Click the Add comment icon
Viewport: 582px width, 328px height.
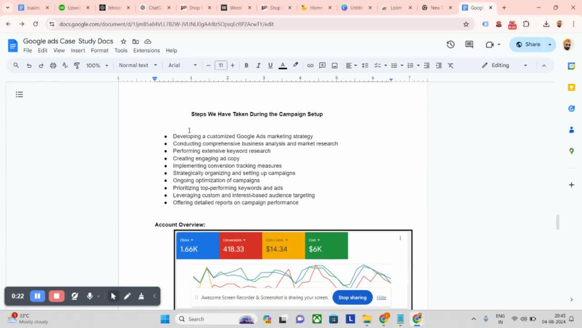(322, 65)
